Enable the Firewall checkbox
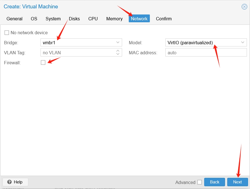 43,63
